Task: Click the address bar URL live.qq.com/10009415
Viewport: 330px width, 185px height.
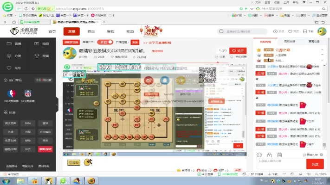Action: (x=79, y=9)
